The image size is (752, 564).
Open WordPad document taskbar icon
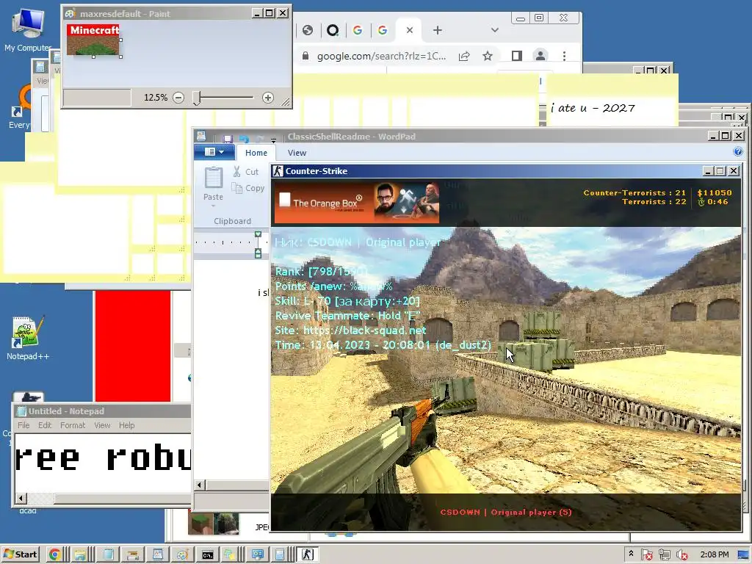[x=158, y=555]
